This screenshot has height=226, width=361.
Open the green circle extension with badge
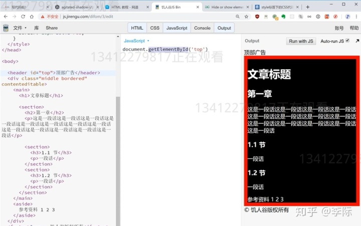275,17
